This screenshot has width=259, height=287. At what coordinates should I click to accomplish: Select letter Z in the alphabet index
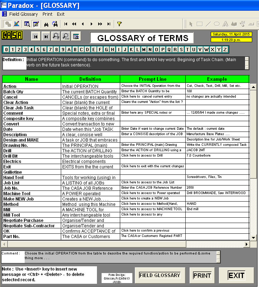(225, 49)
